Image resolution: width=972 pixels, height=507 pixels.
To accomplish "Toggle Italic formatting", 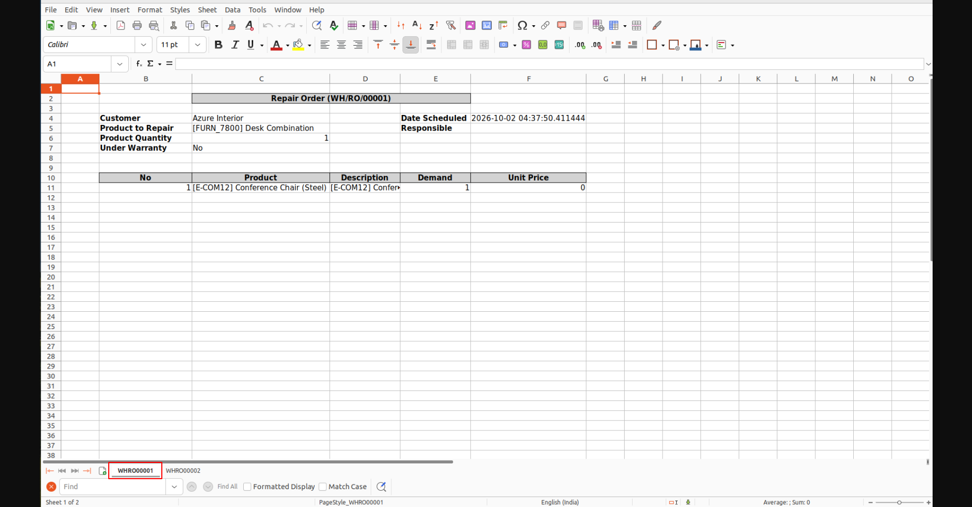I will point(235,45).
